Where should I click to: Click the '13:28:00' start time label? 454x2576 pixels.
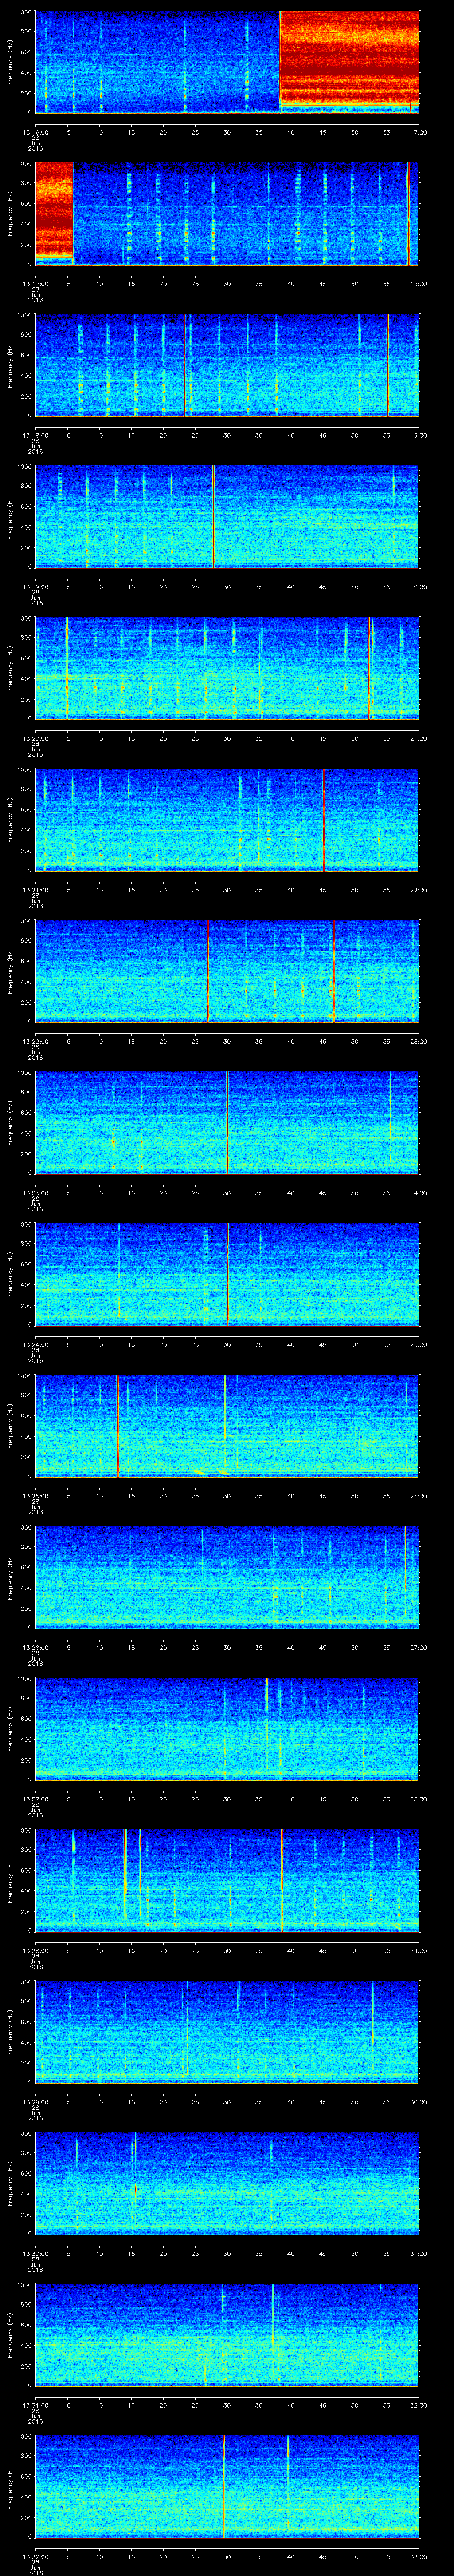pyautogui.click(x=35, y=1950)
